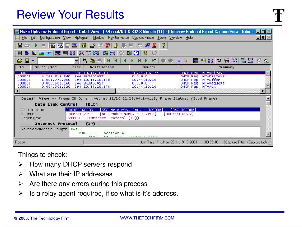The height and width of the screenshot is (227, 302).
Task: Open capture file with the yellow folder icon
Action: tap(20, 61)
